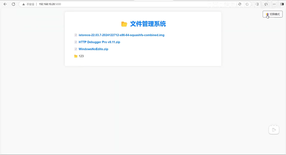Click the yellow folder icon beside 123
The width and height of the screenshot is (286, 155).
[76, 56]
